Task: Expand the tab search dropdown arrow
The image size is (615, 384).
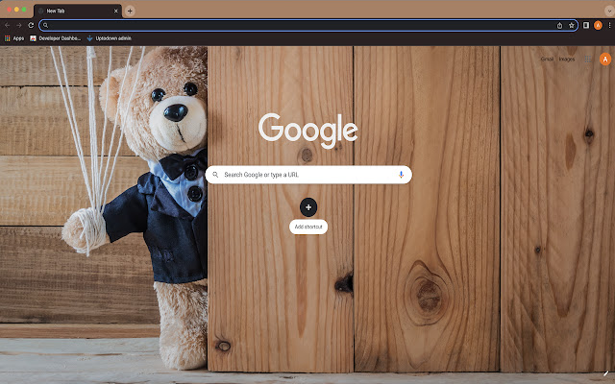Action: click(609, 11)
